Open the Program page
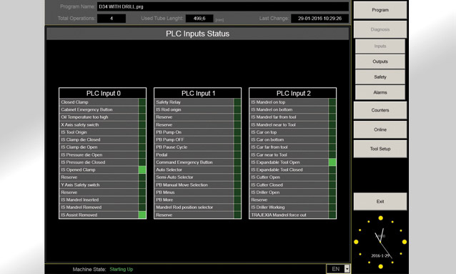The height and width of the screenshot is (274, 456). click(x=380, y=10)
